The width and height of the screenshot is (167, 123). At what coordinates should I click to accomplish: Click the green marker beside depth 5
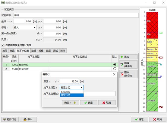click(161, 33)
